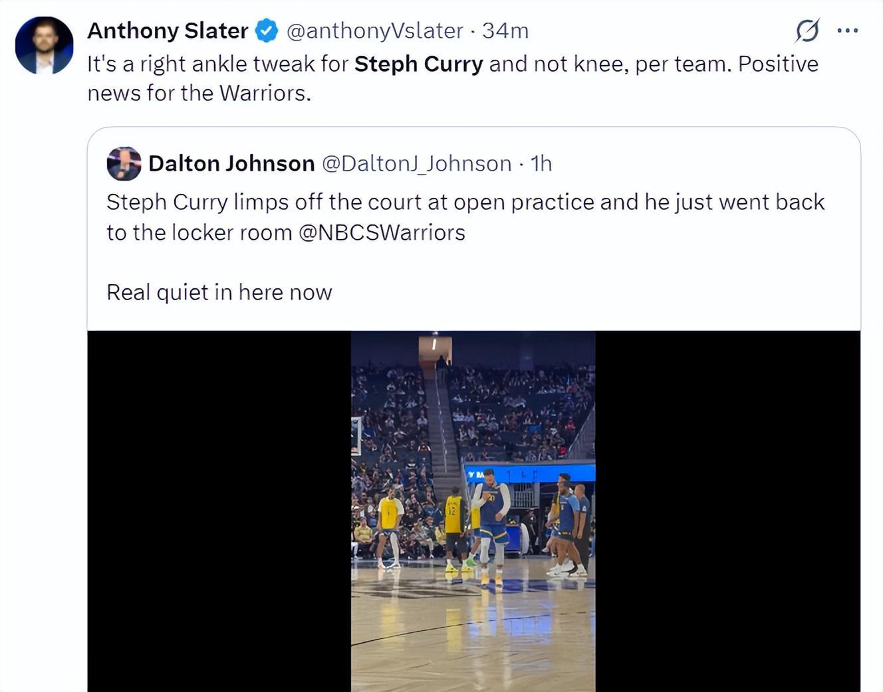Open the quoted tweet text 'Real quiet in here now'
This screenshot has height=692, width=883.
[x=219, y=292]
